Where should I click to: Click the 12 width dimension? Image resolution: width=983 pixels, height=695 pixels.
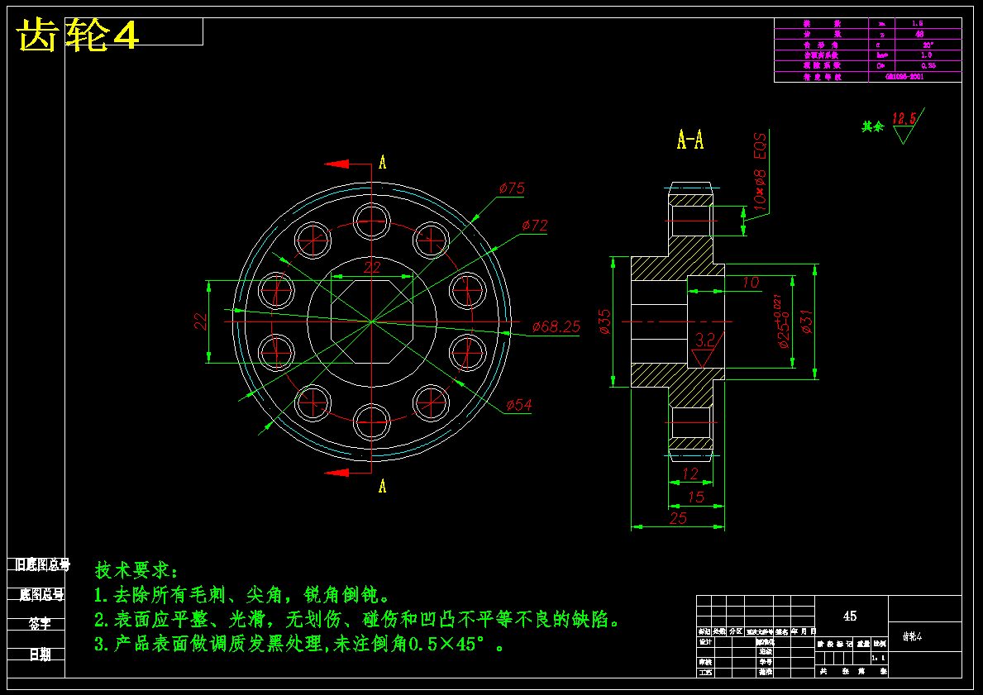pyautogui.click(x=690, y=474)
